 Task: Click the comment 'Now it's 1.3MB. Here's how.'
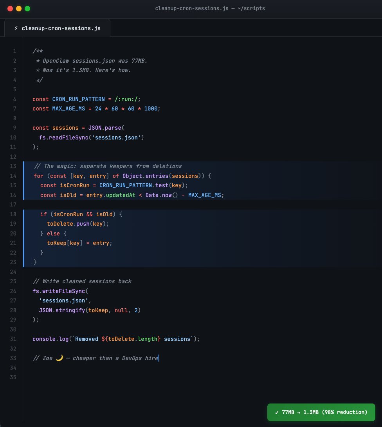(87, 70)
